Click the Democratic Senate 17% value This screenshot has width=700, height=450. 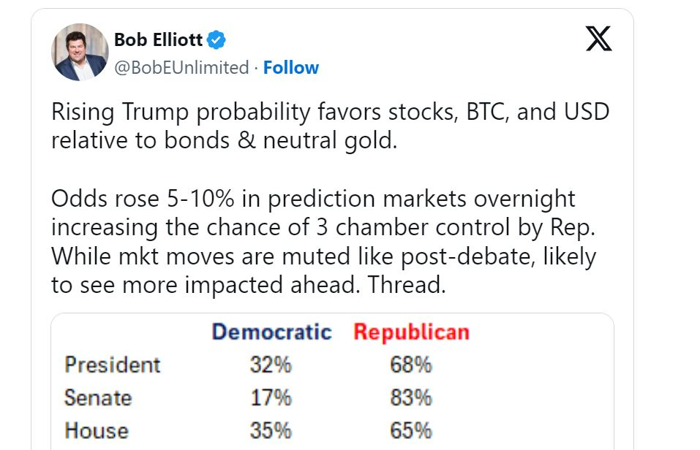[x=271, y=398]
